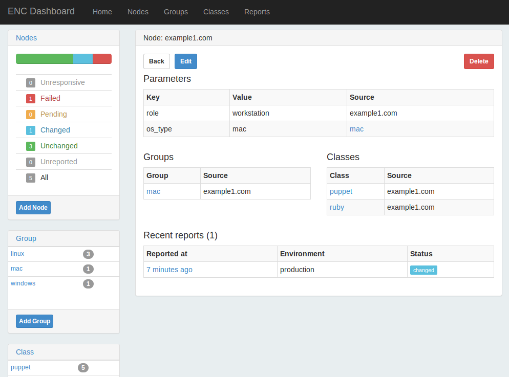Select the Changed nodes filter

click(x=55, y=130)
